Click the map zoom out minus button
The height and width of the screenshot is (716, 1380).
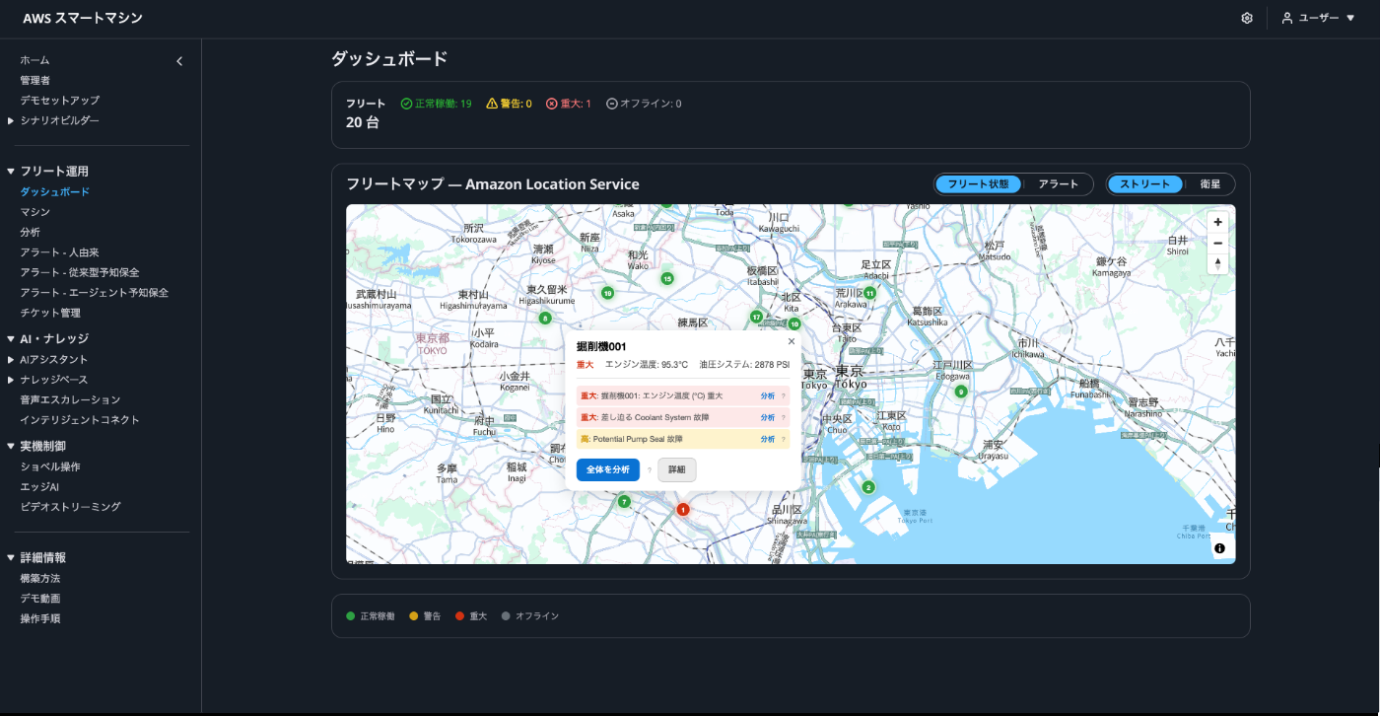(1218, 243)
